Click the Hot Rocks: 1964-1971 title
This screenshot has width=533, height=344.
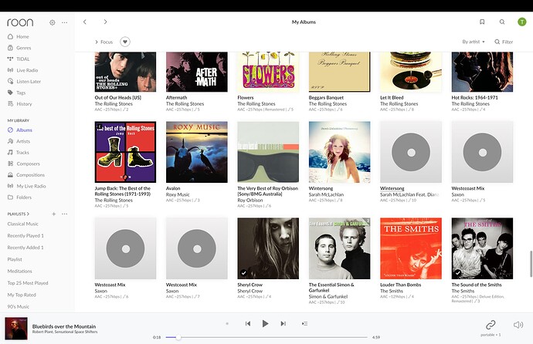coord(474,98)
